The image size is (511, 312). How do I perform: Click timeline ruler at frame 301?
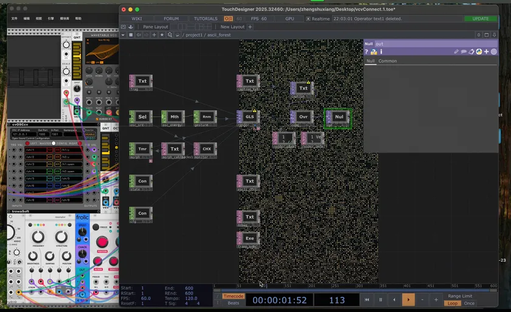click(360, 286)
